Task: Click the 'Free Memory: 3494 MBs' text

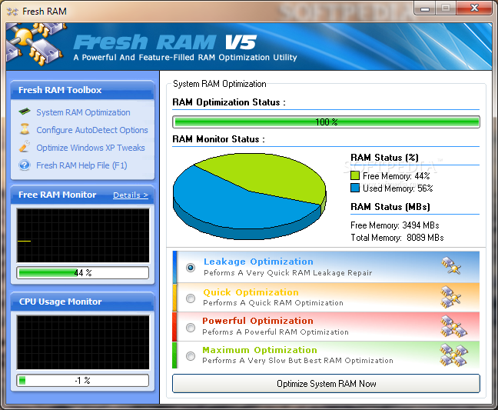Action: click(395, 225)
